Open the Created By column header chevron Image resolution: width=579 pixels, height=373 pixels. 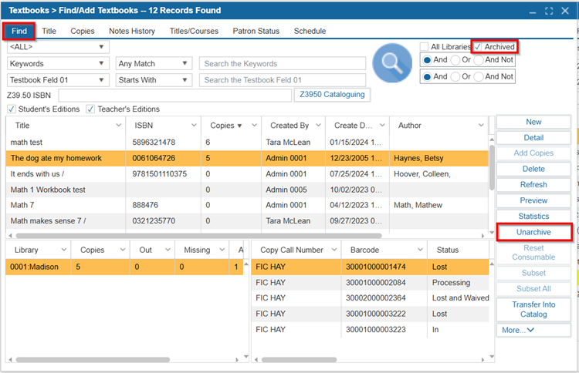click(318, 126)
